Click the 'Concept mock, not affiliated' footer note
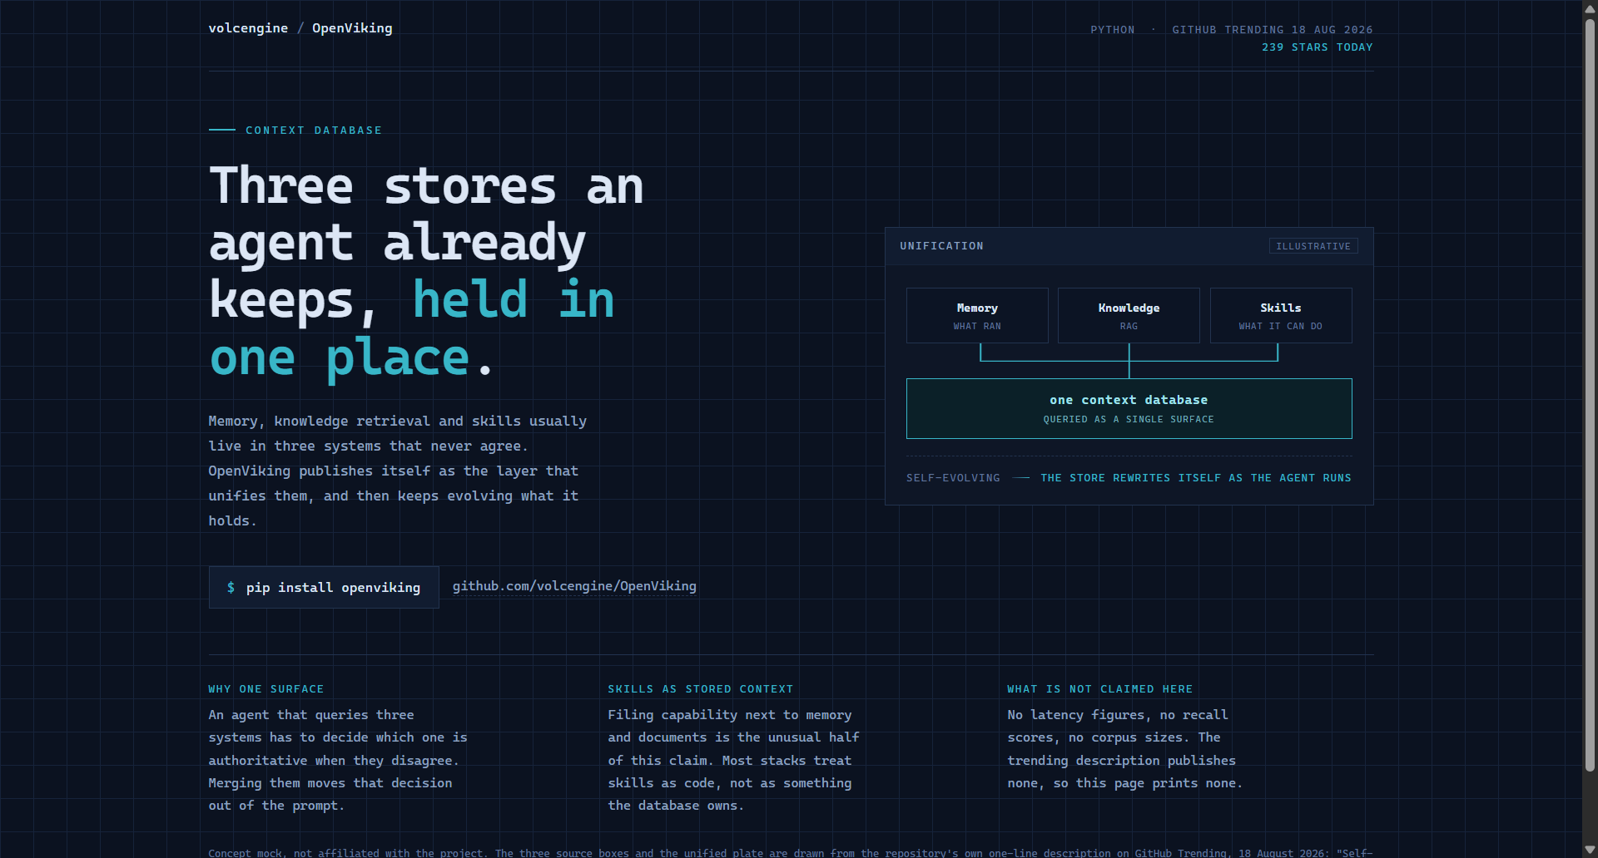This screenshot has height=858, width=1598. coord(791,853)
